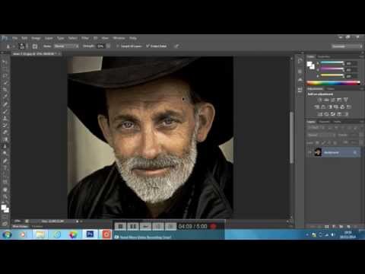Switch to the Swatches tab

(x=324, y=56)
